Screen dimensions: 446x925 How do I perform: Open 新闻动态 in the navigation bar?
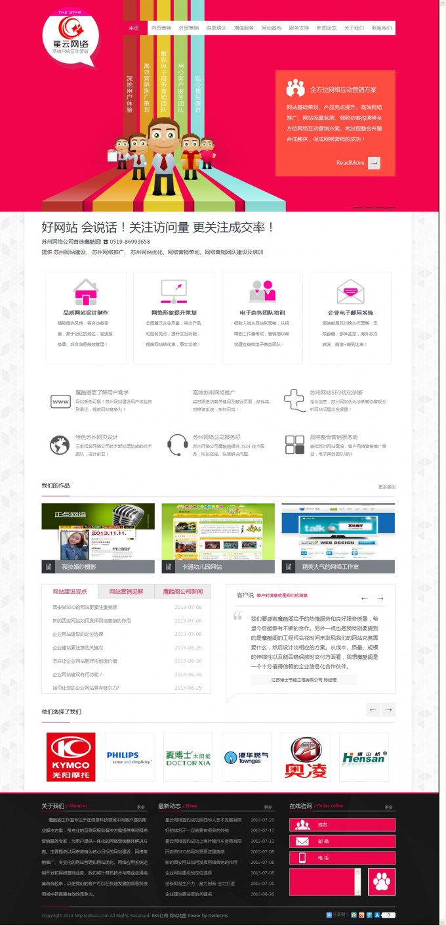click(327, 28)
